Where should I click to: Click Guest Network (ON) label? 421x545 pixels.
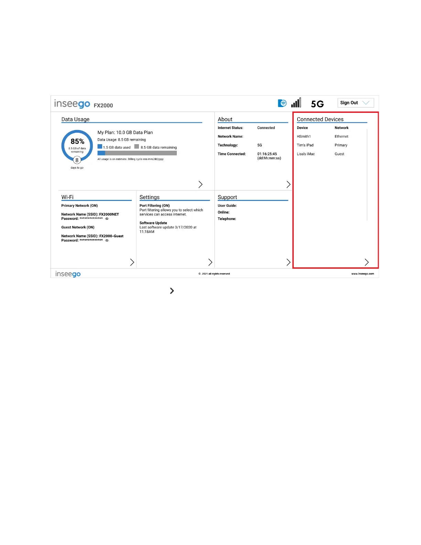78,227
